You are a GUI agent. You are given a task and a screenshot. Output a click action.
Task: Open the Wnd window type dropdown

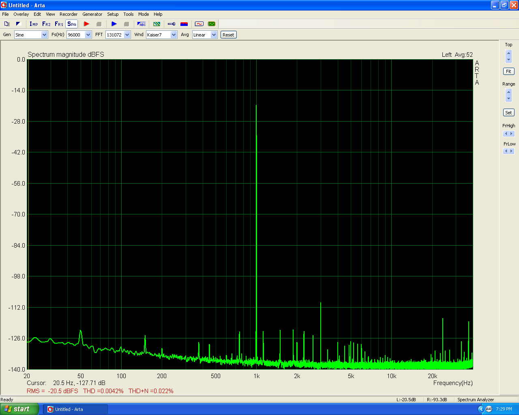click(174, 35)
